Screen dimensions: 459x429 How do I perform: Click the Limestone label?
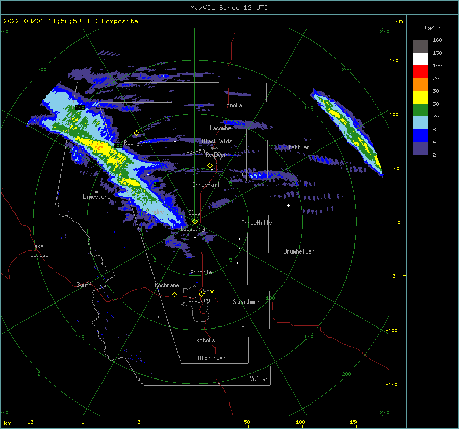pos(96,197)
